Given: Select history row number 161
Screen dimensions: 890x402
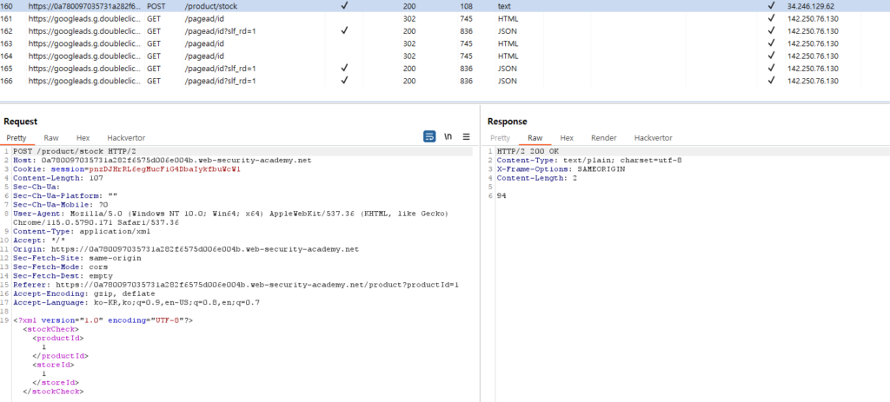Looking at the screenshot, I should pyautogui.click(x=445, y=19).
